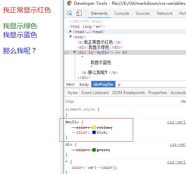Open the ellipsis menu beside myDiv row
This screenshot has height=174, width=186.
coord(66,53)
